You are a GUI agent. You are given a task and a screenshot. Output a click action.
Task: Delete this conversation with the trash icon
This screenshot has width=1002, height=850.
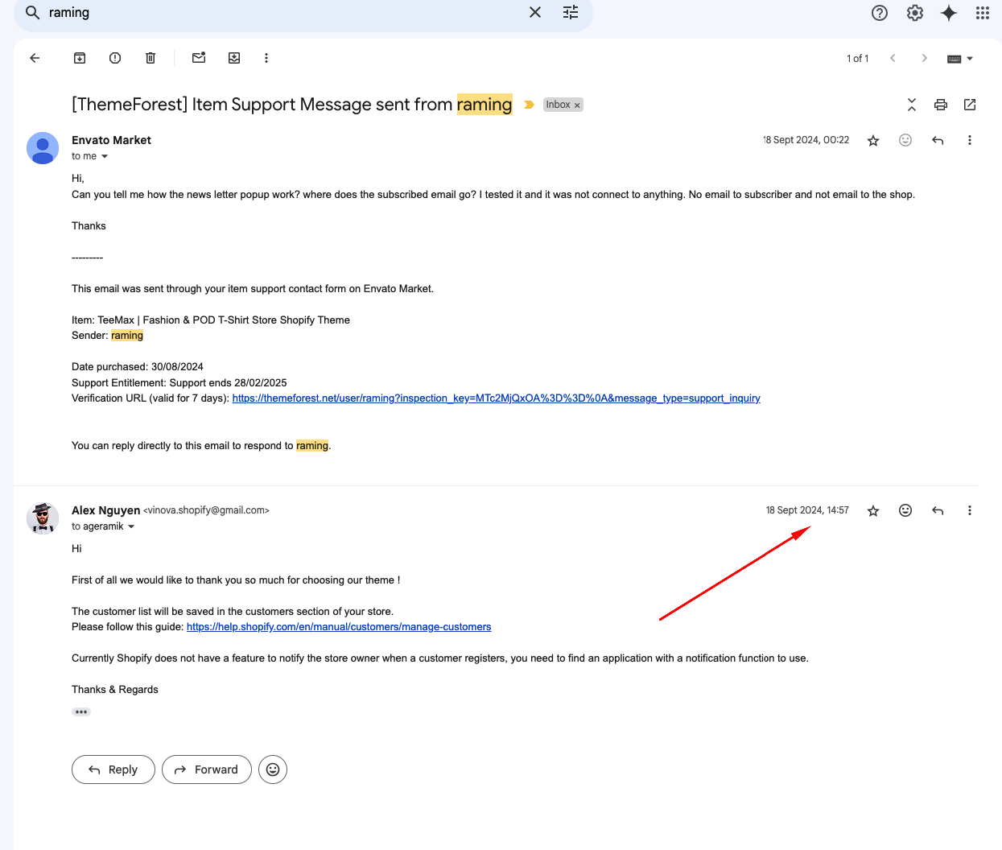pos(151,58)
